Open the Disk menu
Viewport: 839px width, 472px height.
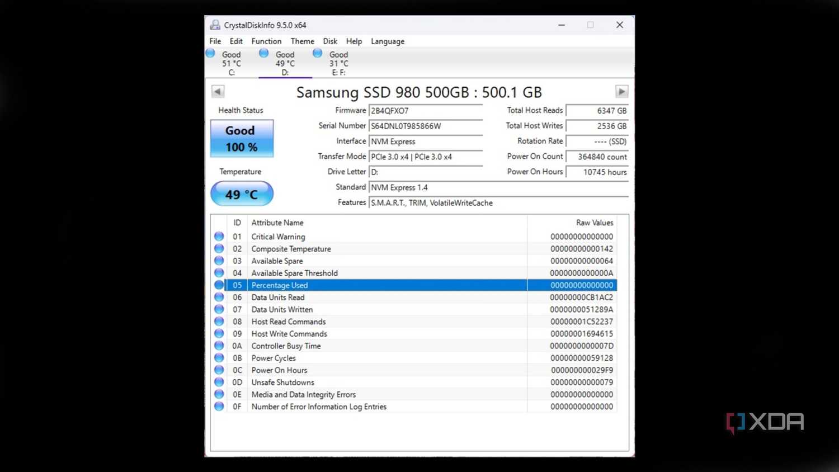330,41
